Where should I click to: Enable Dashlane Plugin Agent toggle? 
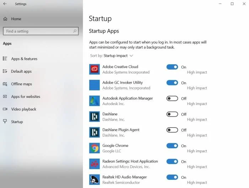point(172,130)
